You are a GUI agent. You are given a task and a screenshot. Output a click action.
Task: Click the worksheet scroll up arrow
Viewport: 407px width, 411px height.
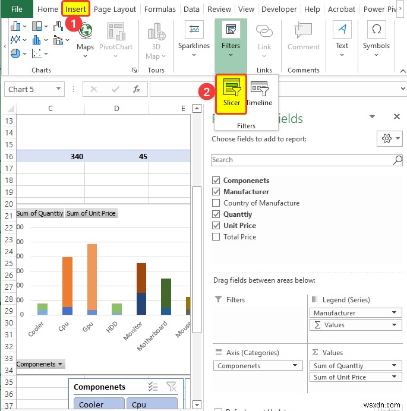coord(197,108)
